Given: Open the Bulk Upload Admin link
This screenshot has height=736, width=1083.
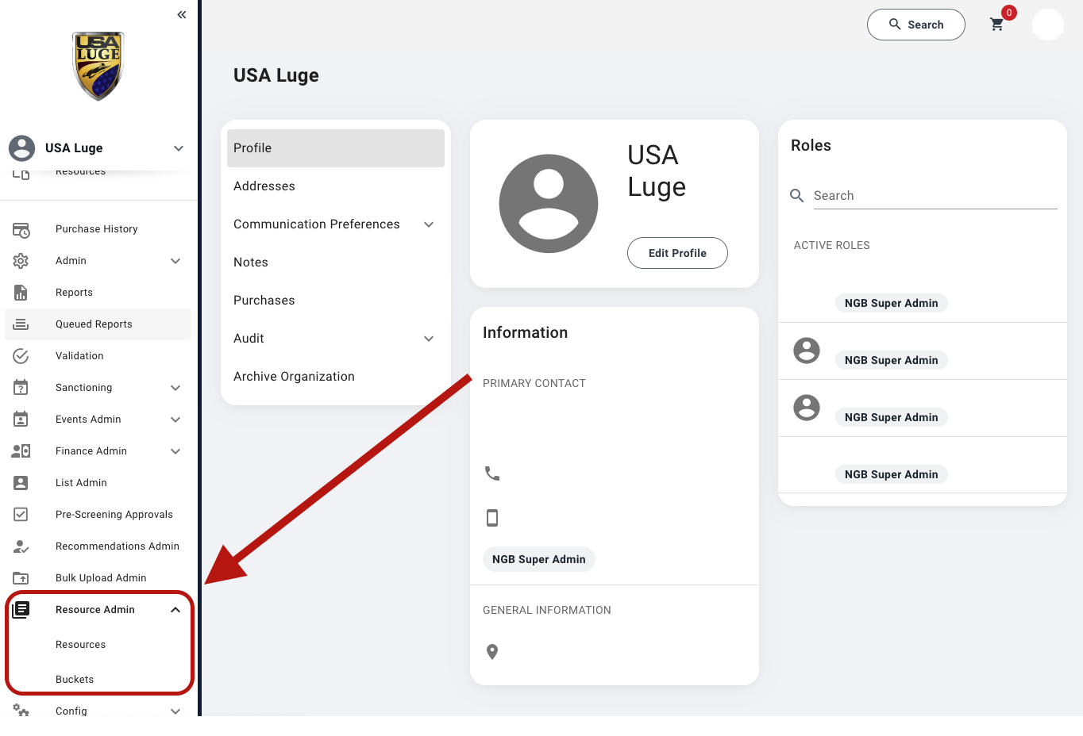Looking at the screenshot, I should coord(101,578).
